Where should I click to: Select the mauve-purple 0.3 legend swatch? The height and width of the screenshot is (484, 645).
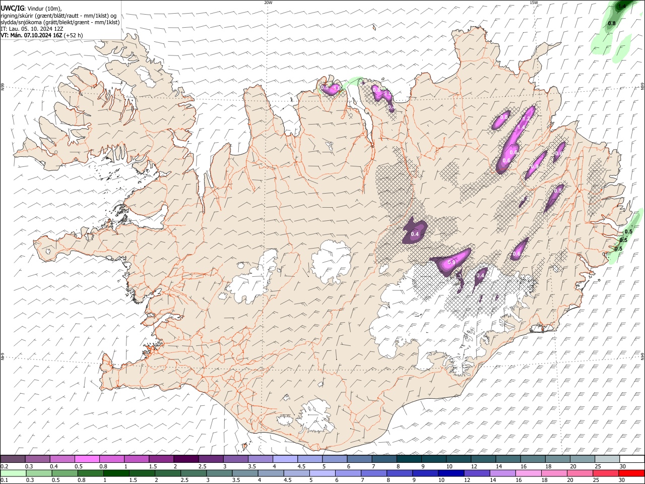click(x=37, y=459)
